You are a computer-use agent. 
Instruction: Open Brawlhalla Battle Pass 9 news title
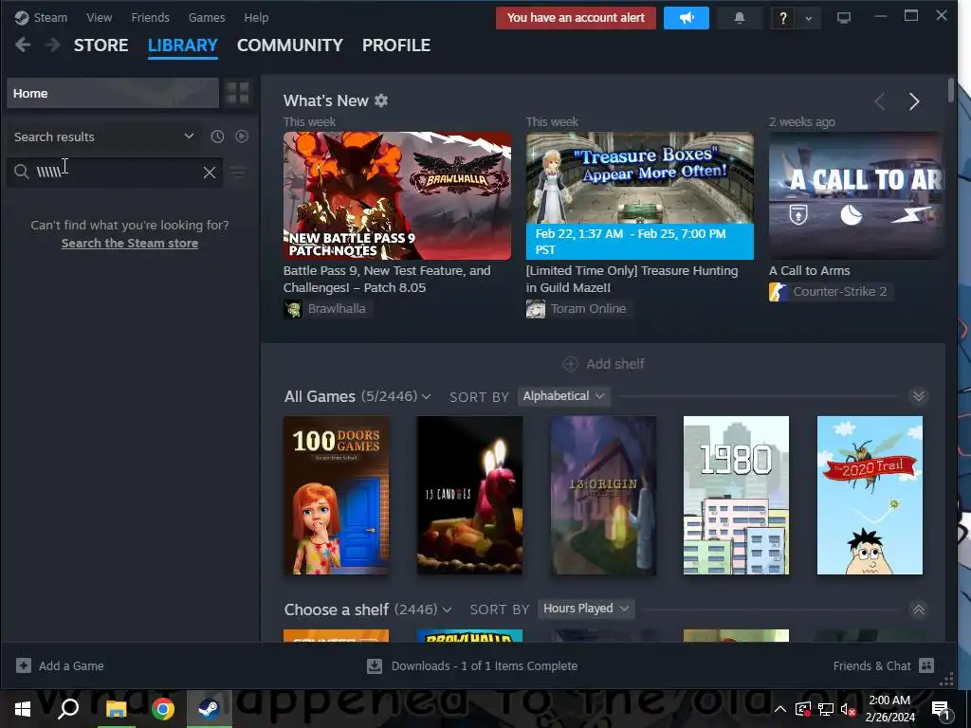387,280
